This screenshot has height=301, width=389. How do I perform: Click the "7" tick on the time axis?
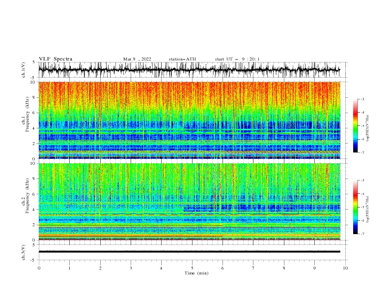(x=253, y=268)
